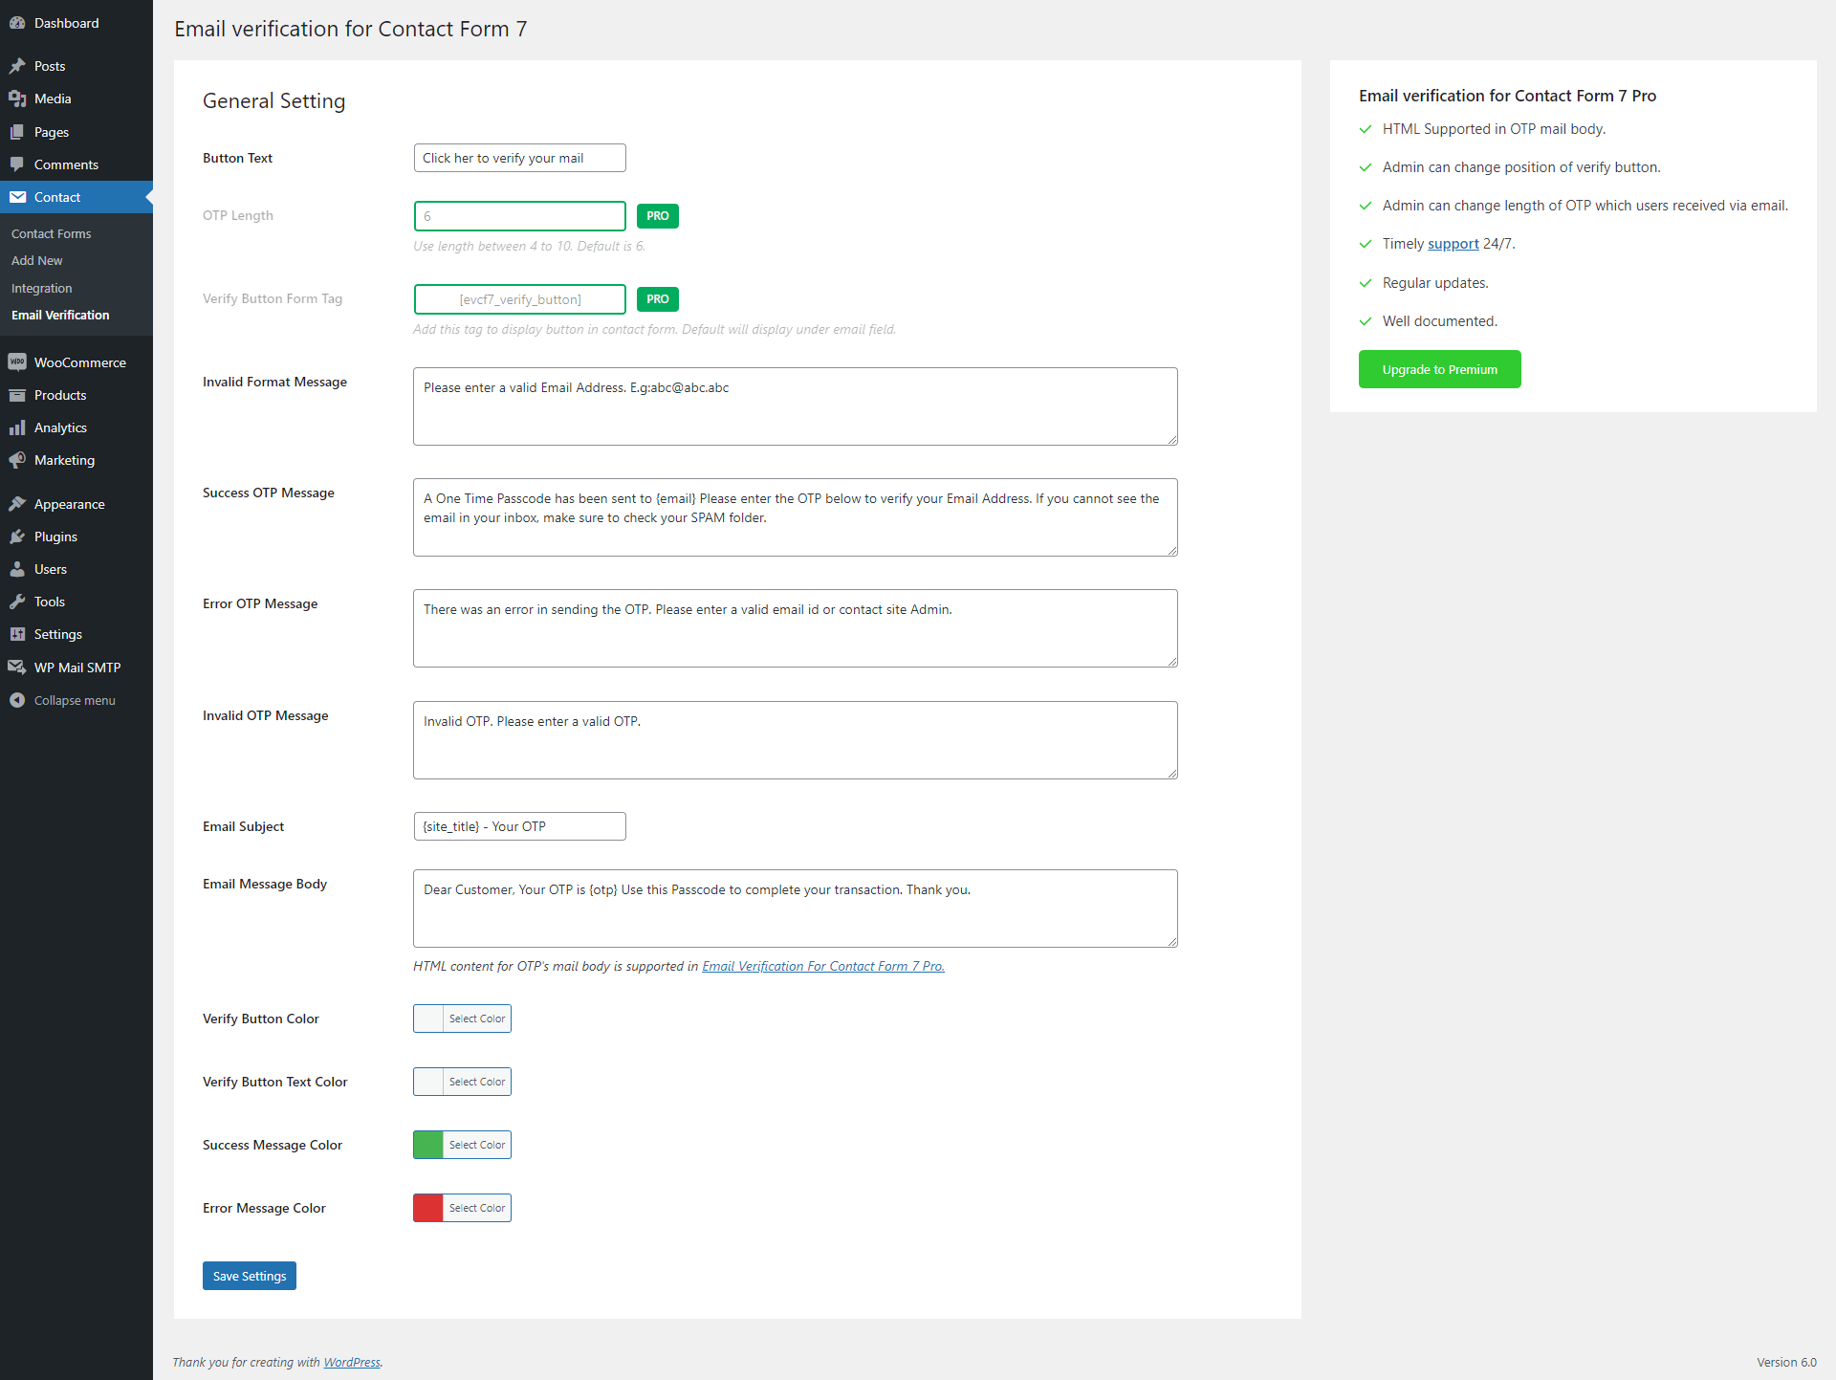Click the Posts pushpin icon
The image size is (1836, 1380).
pyautogui.click(x=17, y=66)
